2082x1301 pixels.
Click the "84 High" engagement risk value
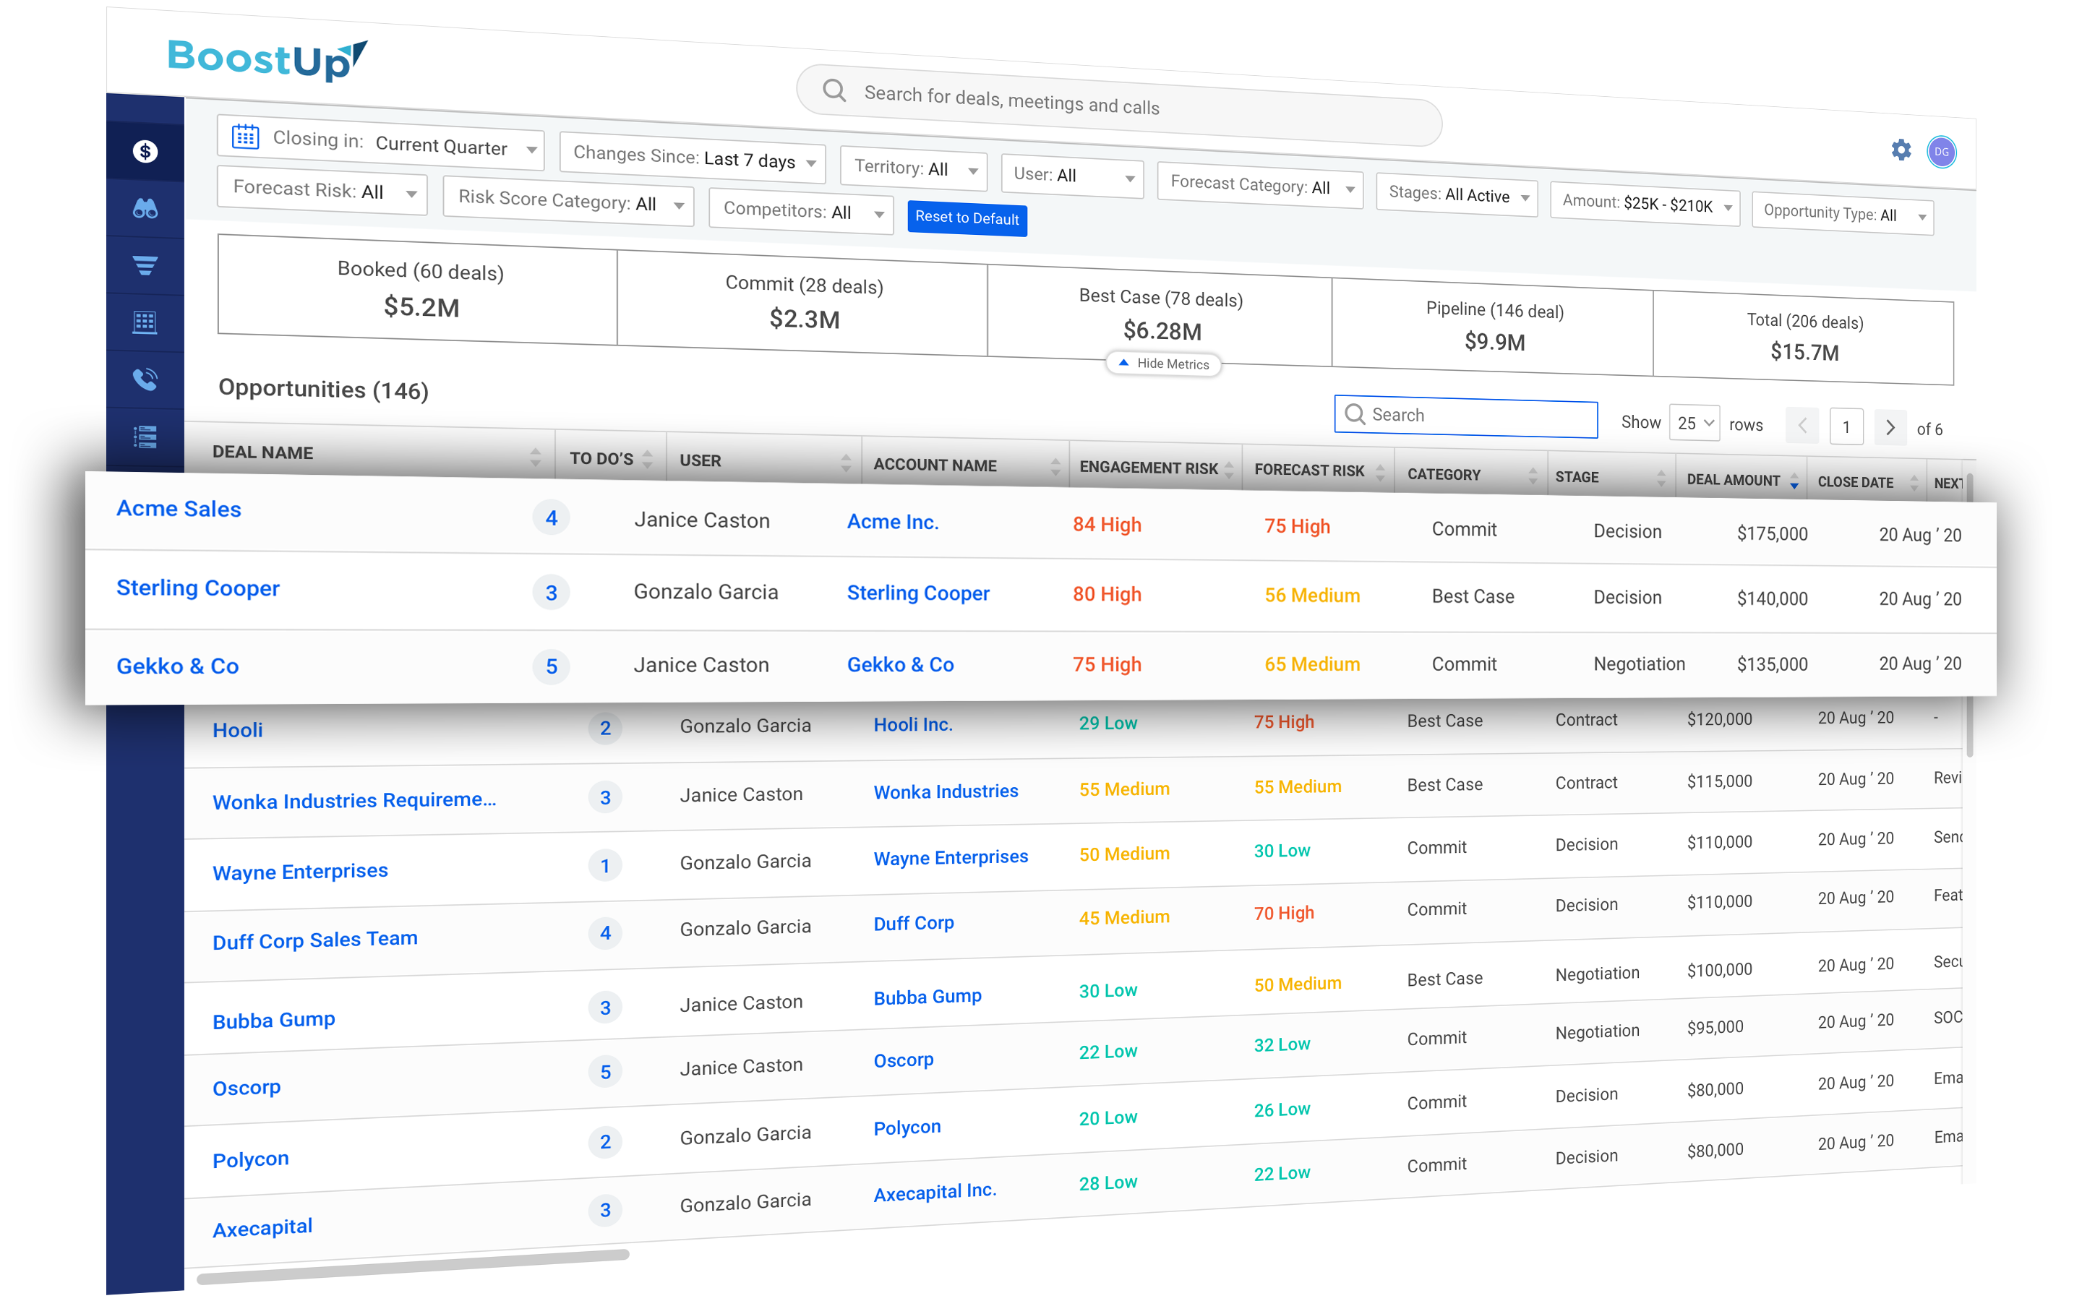pos(1106,525)
